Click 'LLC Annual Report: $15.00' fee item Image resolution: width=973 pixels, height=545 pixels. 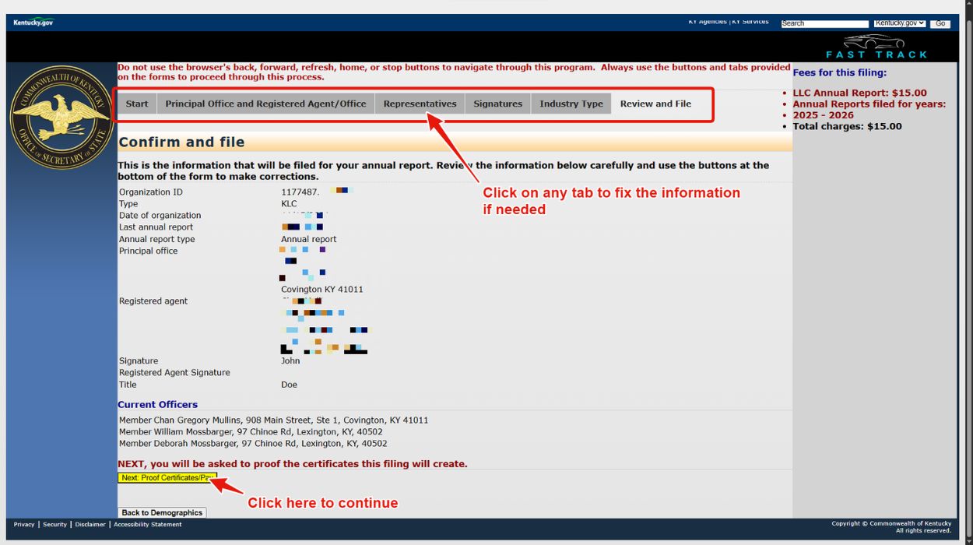pos(860,93)
